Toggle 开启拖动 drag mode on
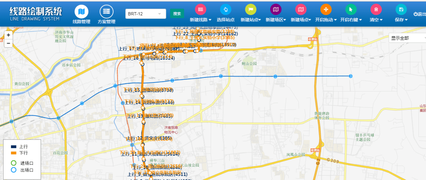 click(326, 9)
